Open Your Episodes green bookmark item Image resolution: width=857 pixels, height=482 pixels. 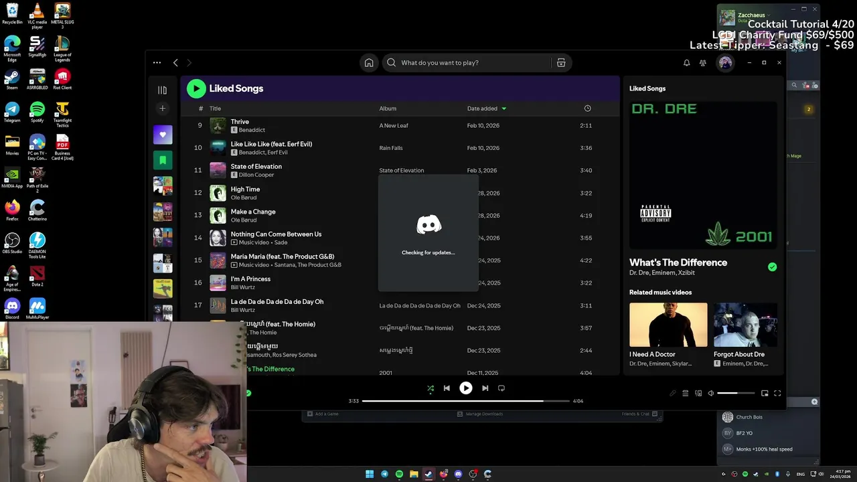point(163,160)
